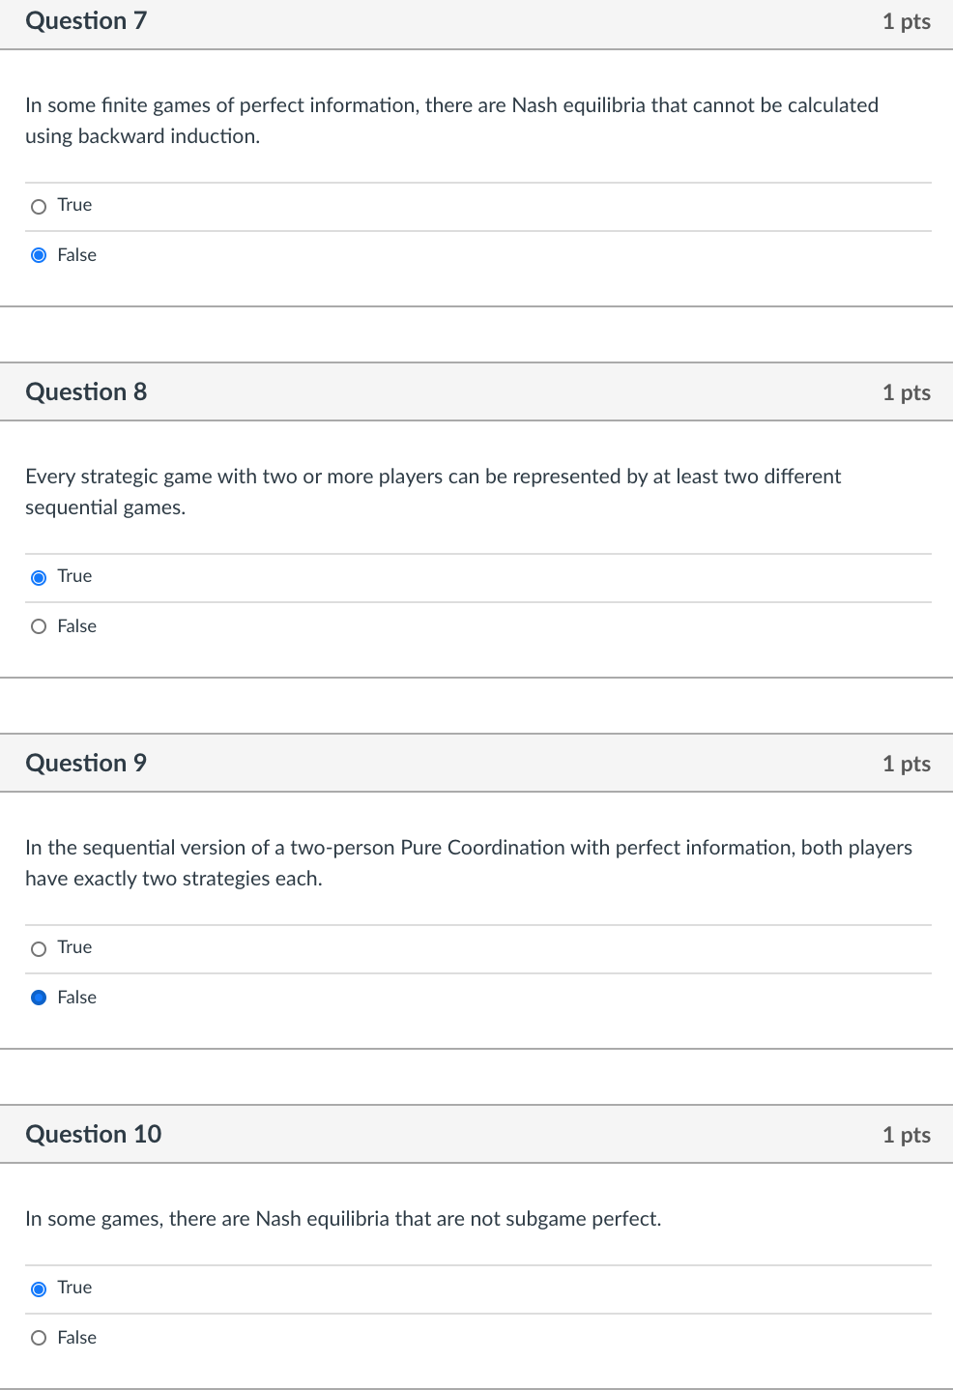Click the Question 8 heading

click(86, 392)
